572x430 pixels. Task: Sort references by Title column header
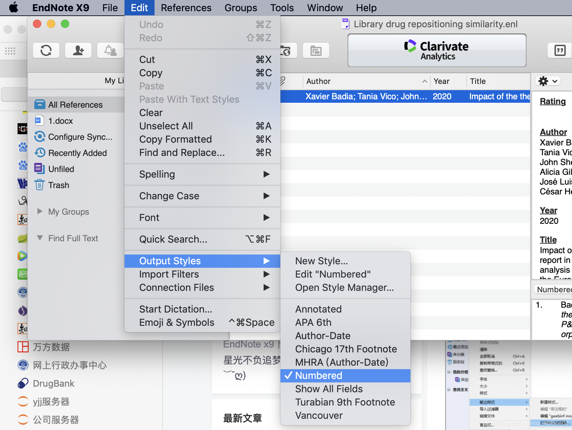tap(499, 81)
